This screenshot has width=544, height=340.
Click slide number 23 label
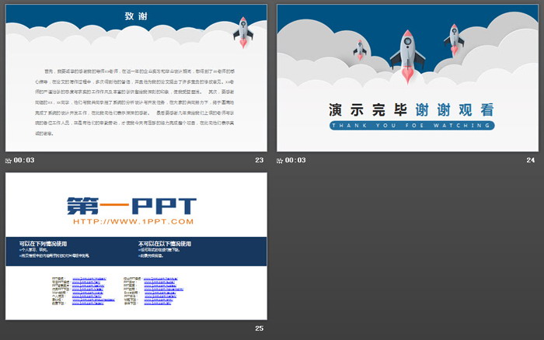(x=259, y=160)
